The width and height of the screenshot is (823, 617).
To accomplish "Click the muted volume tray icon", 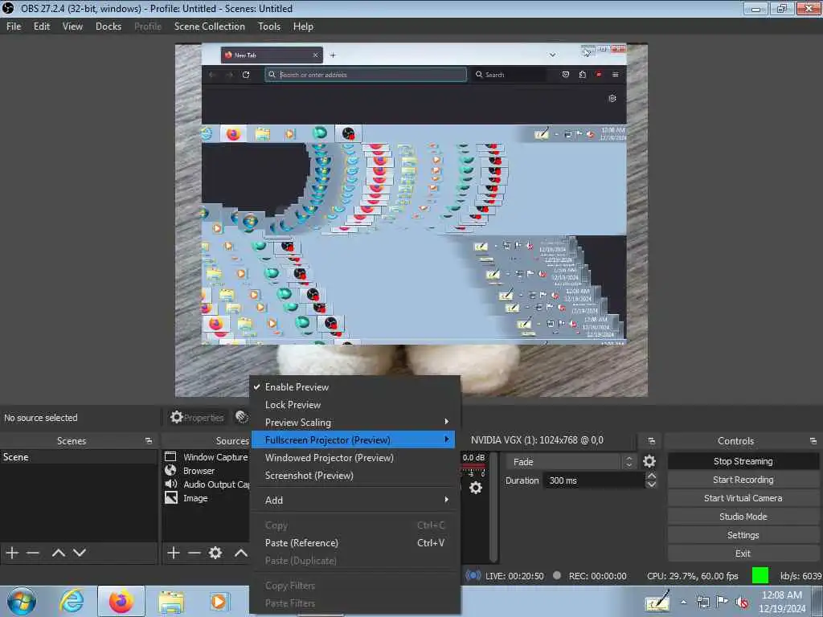I will (742, 603).
